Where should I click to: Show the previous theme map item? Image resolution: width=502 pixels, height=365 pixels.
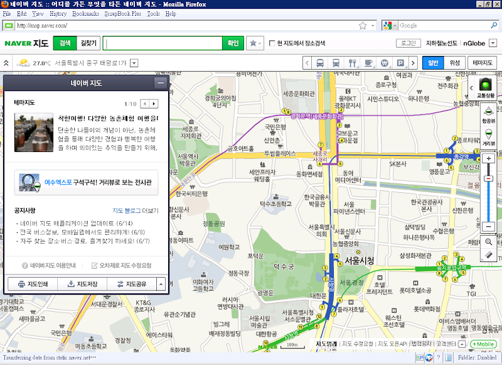click(x=145, y=104)
